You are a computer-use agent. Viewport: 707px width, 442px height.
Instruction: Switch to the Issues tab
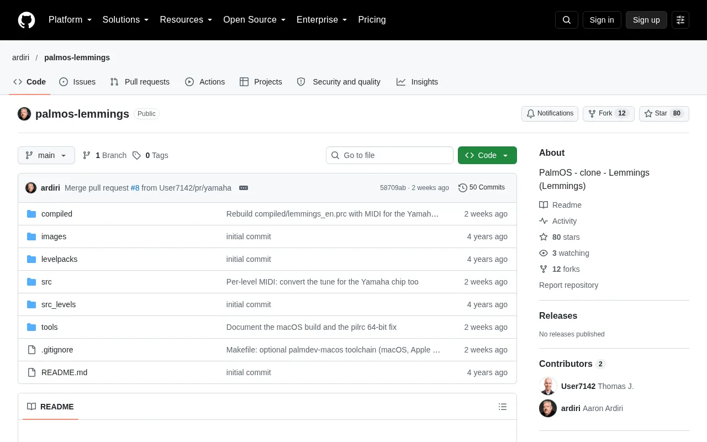tap(77, 82)
